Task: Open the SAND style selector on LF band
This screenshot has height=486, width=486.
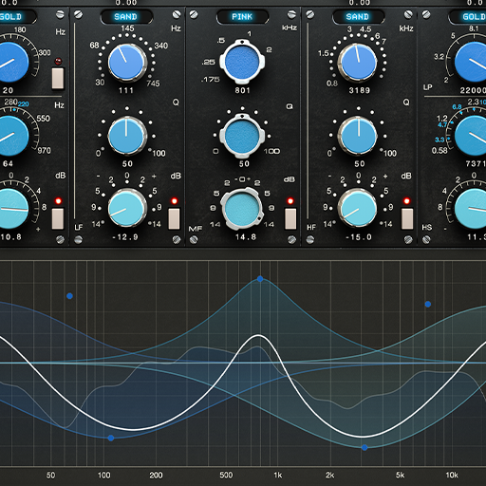Action: tap(126, 17)
